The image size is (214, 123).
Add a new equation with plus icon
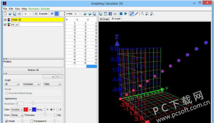click(25, 14)
